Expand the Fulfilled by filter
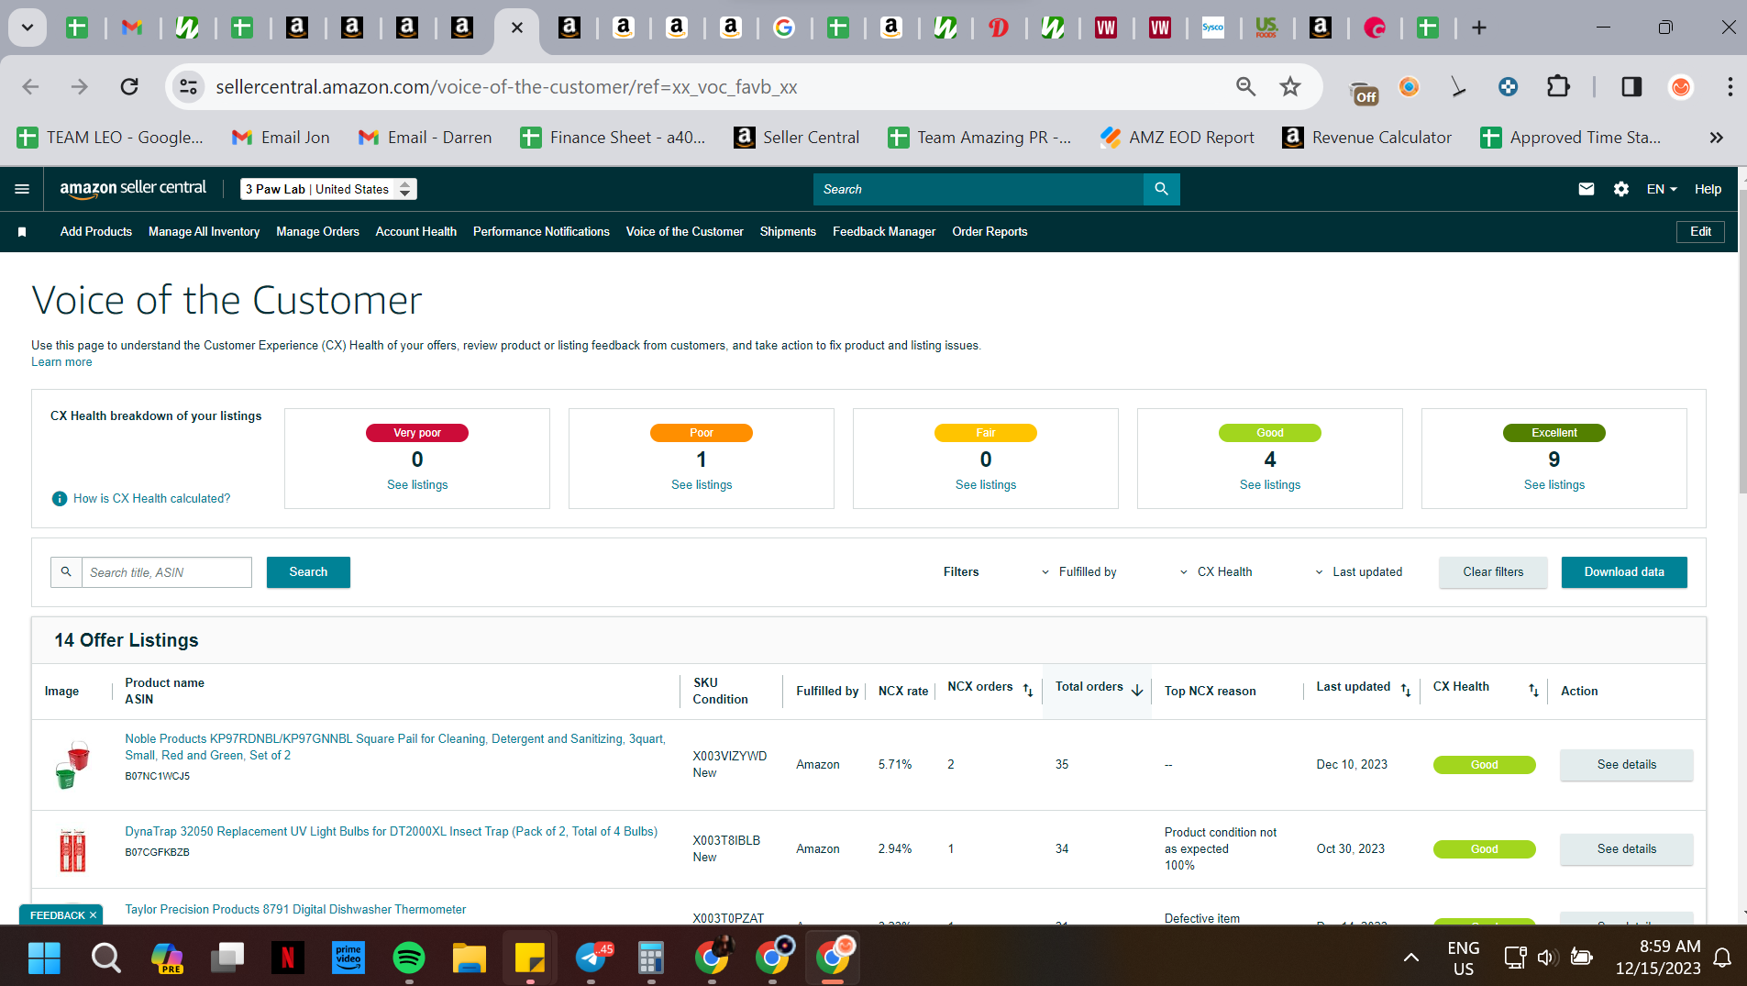The width and height of the screenshot is (1747, 986). coord(1078,572)
